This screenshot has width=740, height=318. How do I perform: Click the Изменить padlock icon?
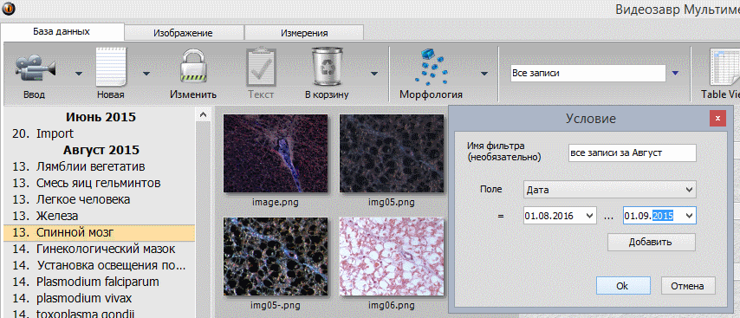(x=194, y=67)
